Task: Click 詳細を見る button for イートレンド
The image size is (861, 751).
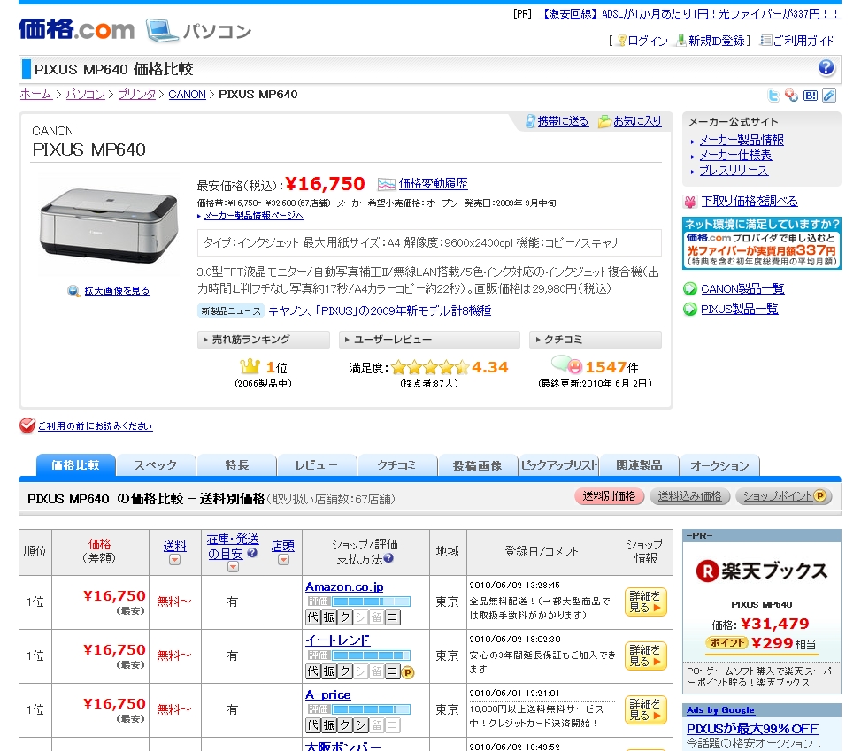Action: pyautogui.click(x=645, y=655)
